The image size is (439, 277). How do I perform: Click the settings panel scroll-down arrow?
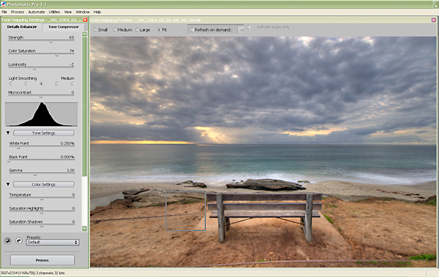(85, 229)
